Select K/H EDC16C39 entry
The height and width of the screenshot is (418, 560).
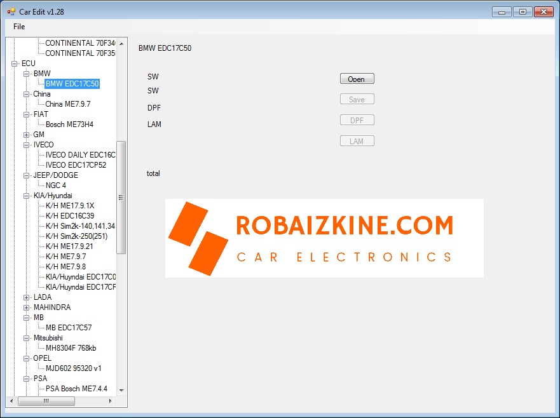(x=70, y=216)
